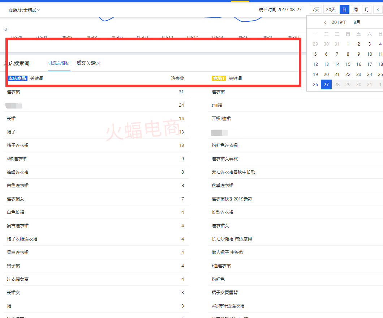
Task: Select the 7天 time range
Action: pyautogui.click(x=315, y=10)
